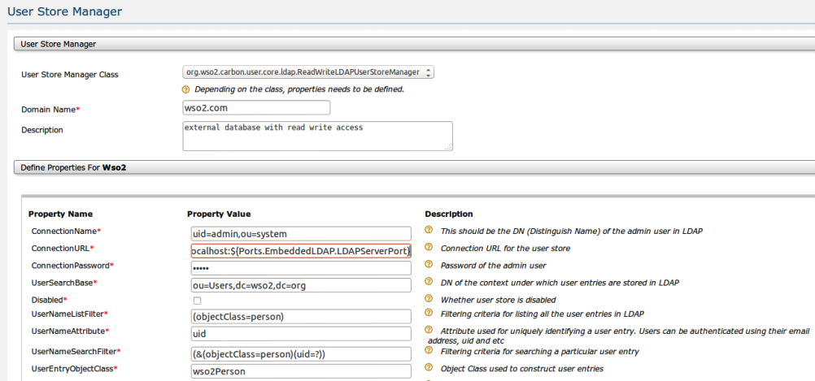The height and width of the screenshot is (381, 815).
Task: Click 'Connection URL for the user store' text
Action: 505,249
